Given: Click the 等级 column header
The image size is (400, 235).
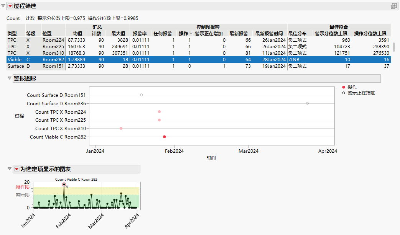Looking at the screenshot, I should point(31,34).
